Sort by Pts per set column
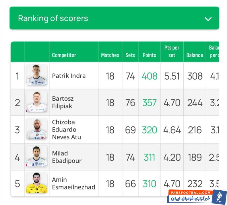 [x=172, y=51]
